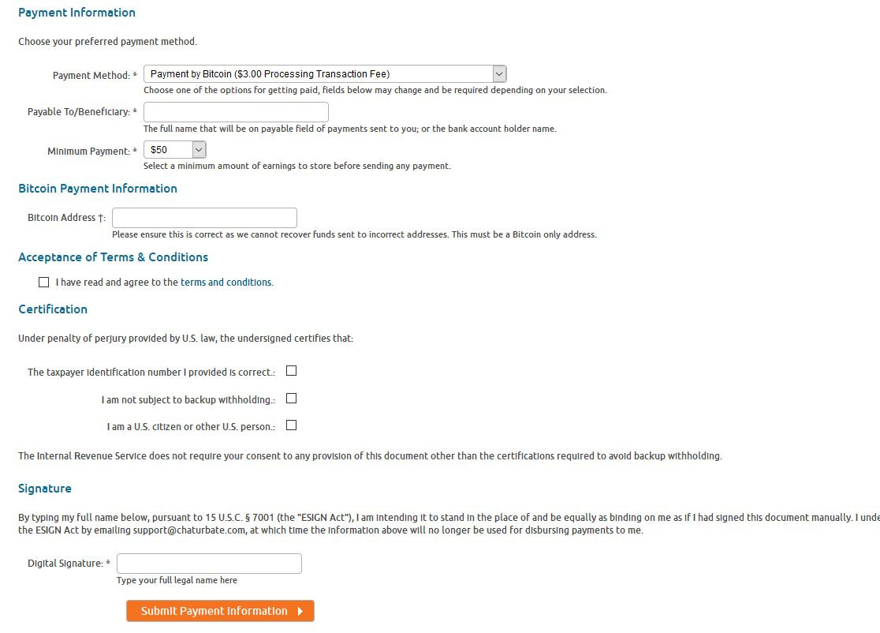Open the terms and conditions link
880x633 pixels.
[x=226, y=283]
